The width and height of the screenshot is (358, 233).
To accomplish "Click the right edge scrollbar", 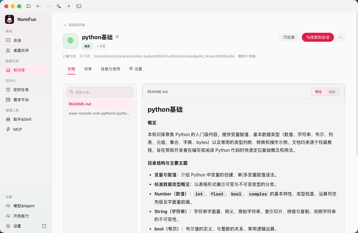I will [357, 84].
